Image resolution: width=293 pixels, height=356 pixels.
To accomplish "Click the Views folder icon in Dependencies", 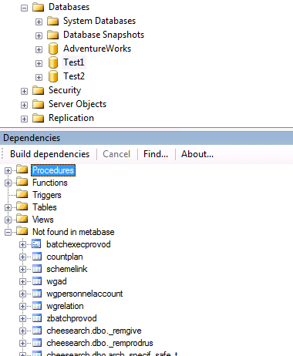I will 22,219.
